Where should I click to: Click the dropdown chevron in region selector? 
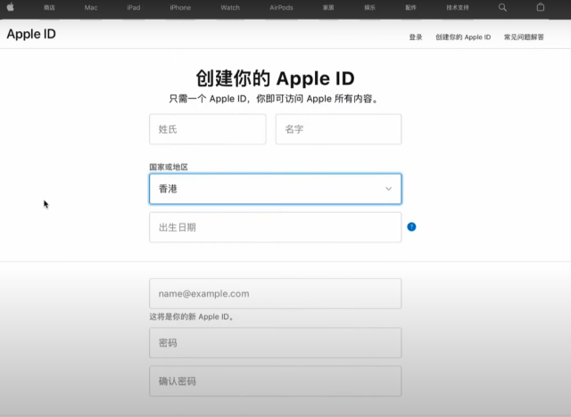(x=388, y=189)
